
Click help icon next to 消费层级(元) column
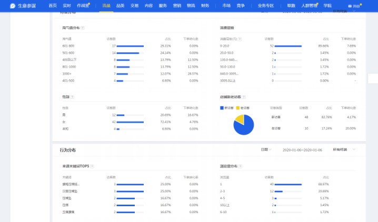[239, 38]
